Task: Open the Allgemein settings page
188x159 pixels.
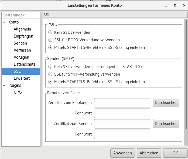Action: point(22,29)
